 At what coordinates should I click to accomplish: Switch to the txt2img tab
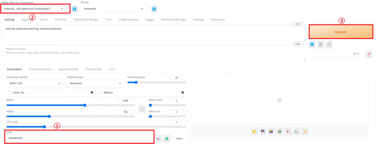9,20
